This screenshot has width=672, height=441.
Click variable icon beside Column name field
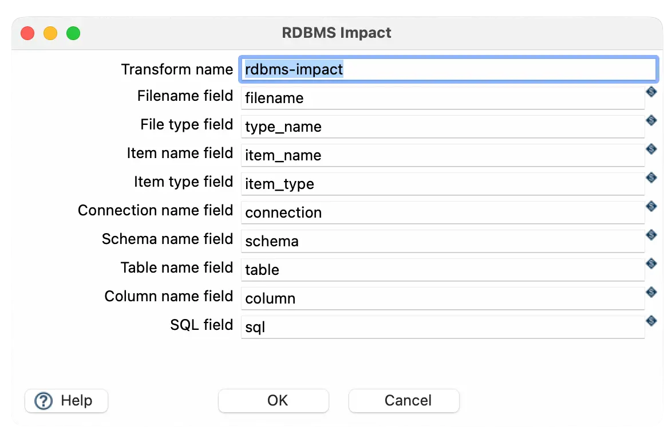[x=651, y=292]
